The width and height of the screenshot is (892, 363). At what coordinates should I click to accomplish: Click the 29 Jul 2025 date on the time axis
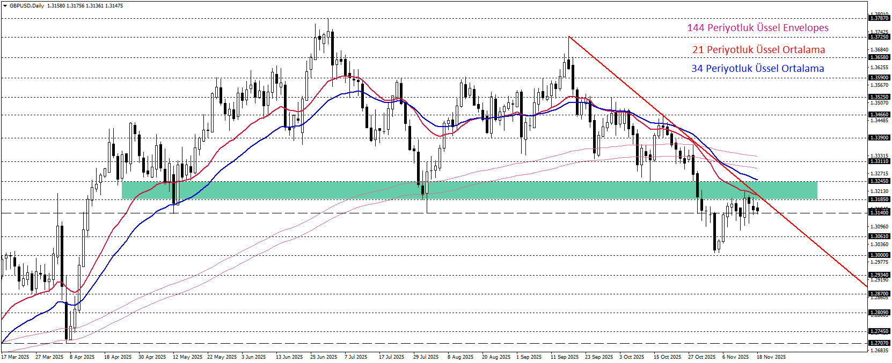[426, 357]
